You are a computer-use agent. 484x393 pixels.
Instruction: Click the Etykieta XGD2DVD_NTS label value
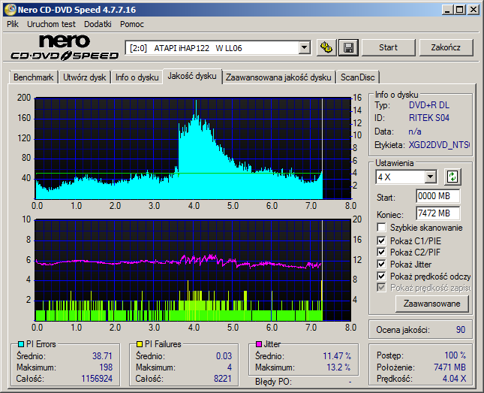point(439,145)
